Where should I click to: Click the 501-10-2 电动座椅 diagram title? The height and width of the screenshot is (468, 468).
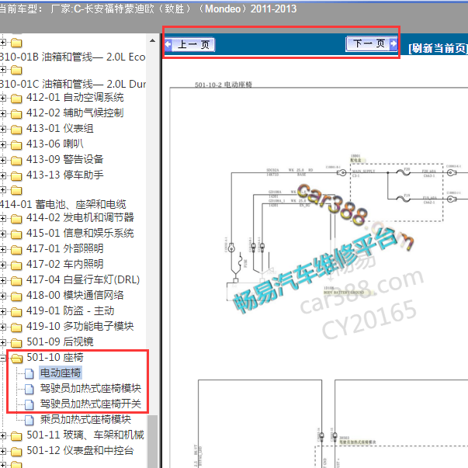224,85
